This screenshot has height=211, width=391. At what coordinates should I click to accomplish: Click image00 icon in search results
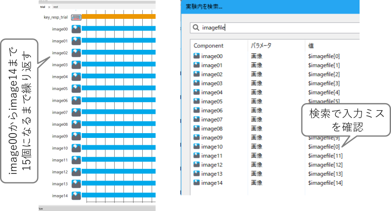pos(196,56)
